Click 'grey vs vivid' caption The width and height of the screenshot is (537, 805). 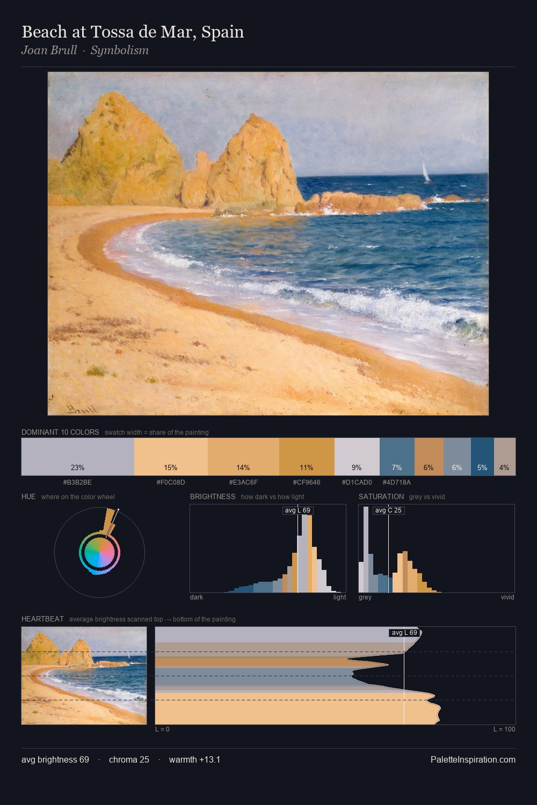pos(427,497)
